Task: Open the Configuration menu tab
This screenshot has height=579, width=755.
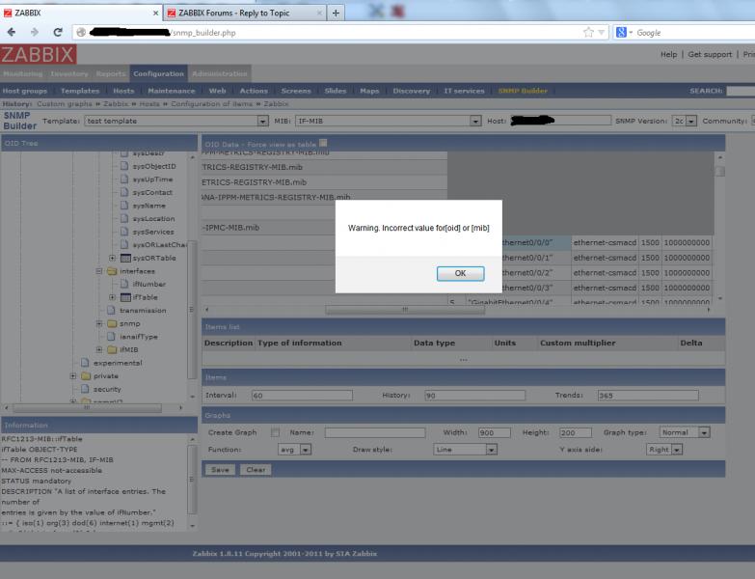Action: tap(158, 73)
